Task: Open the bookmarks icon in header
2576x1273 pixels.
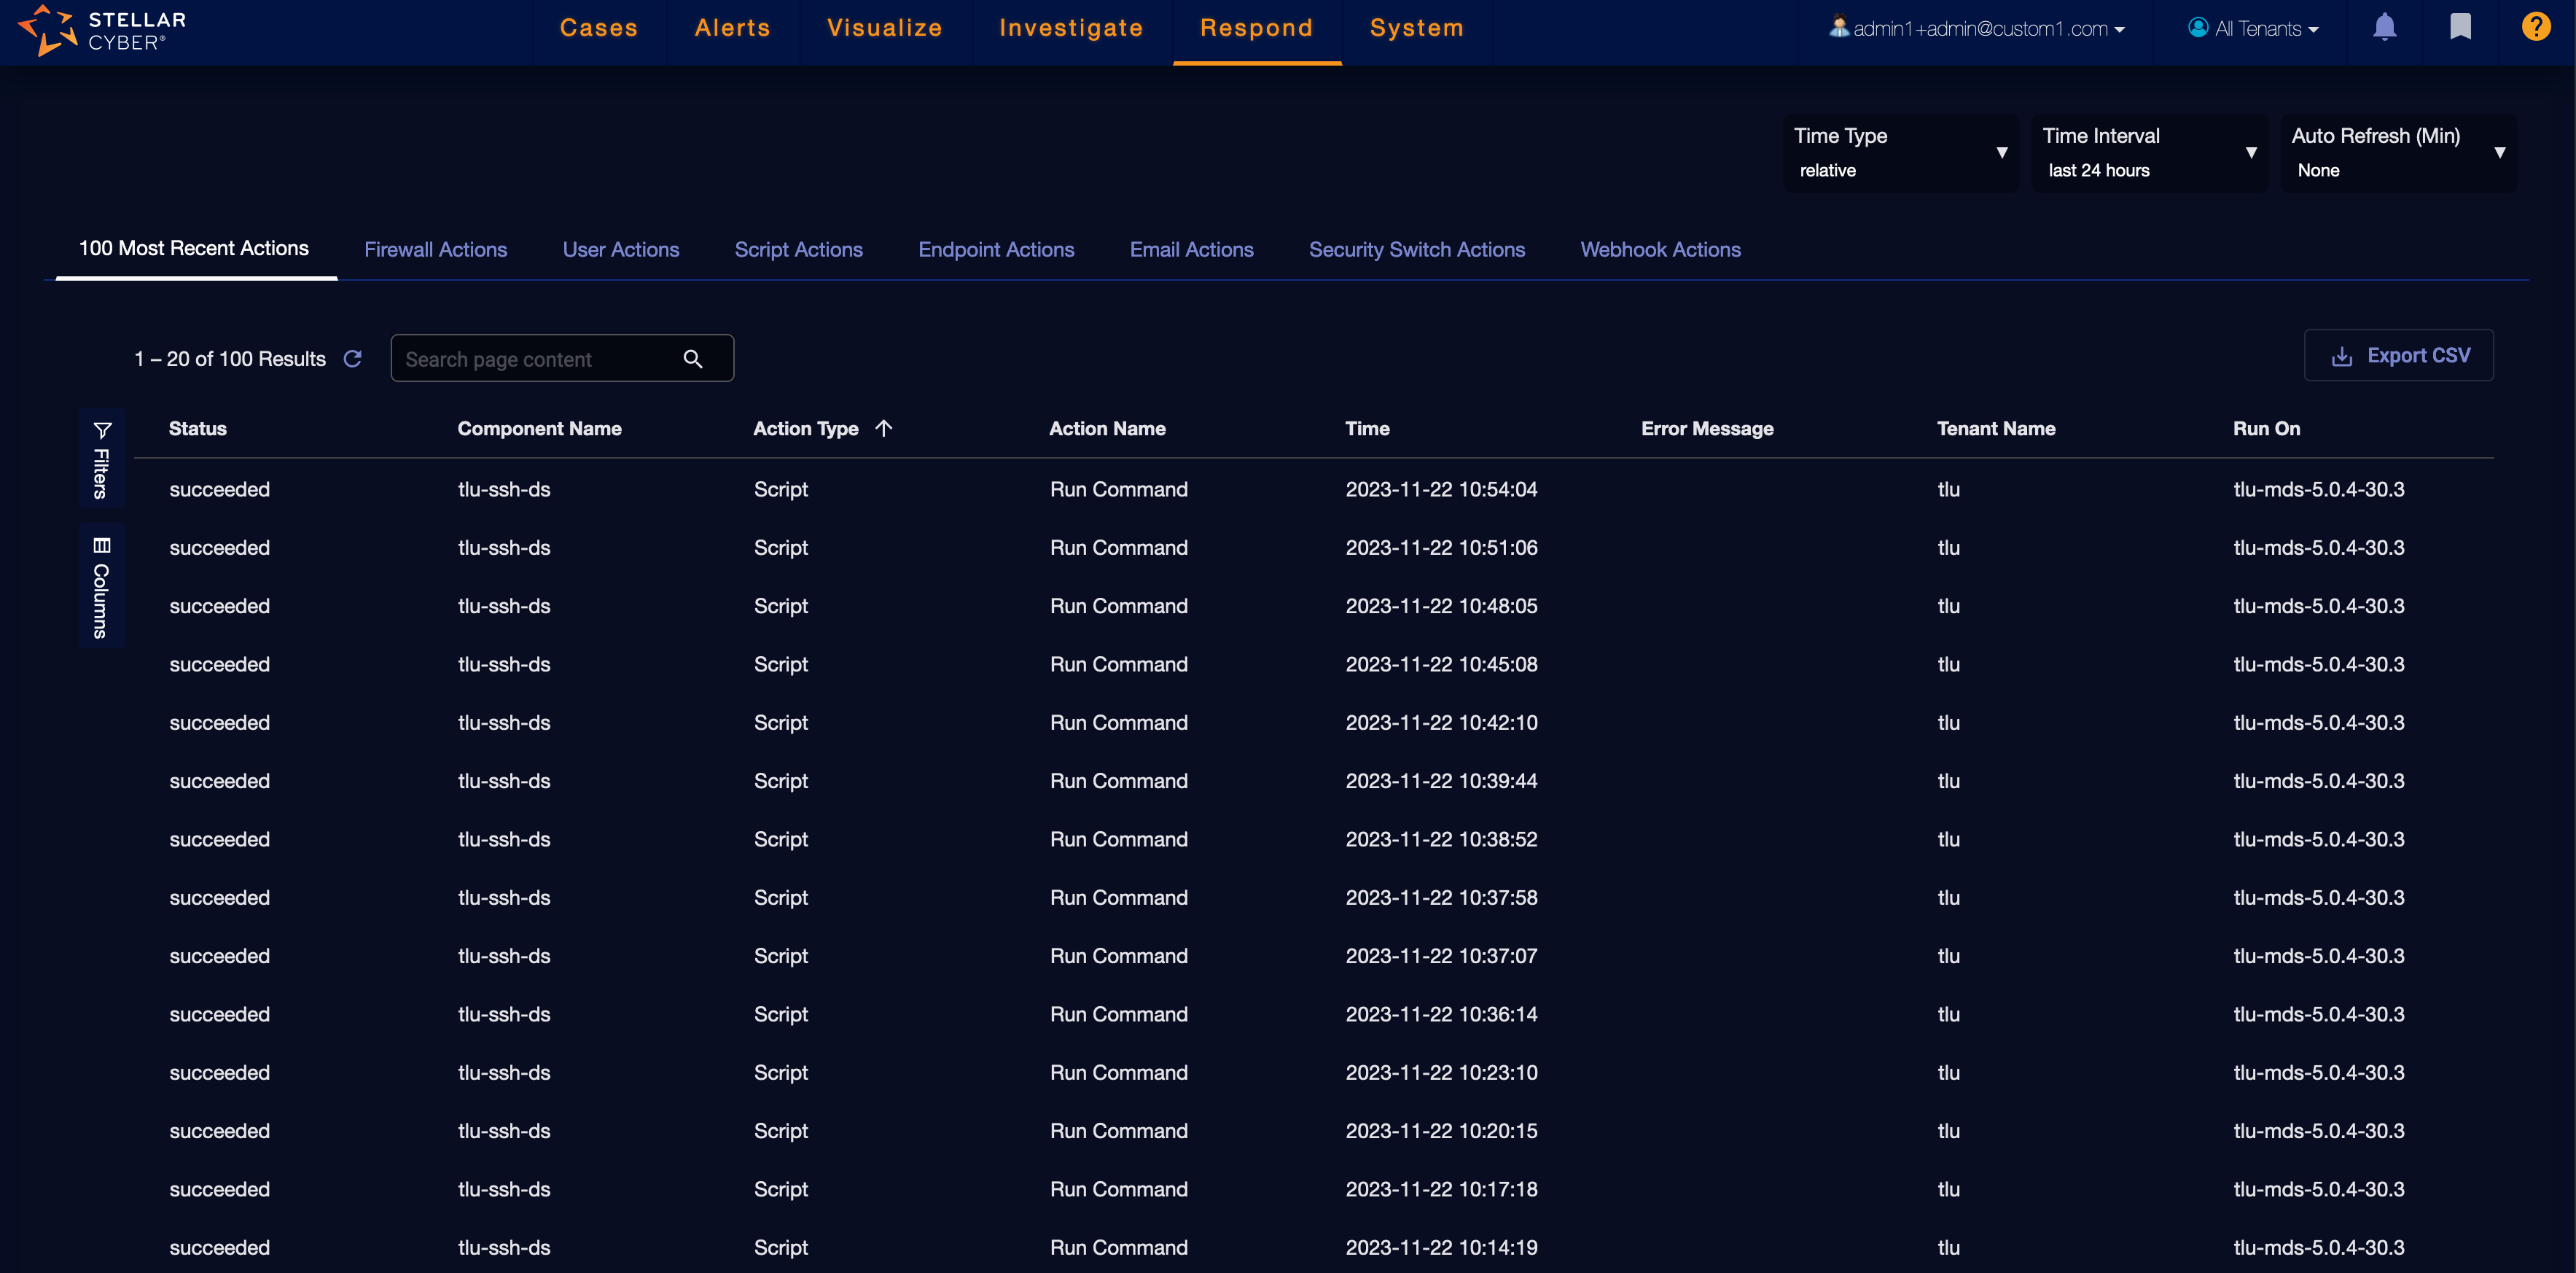Action: point(2460,27)
